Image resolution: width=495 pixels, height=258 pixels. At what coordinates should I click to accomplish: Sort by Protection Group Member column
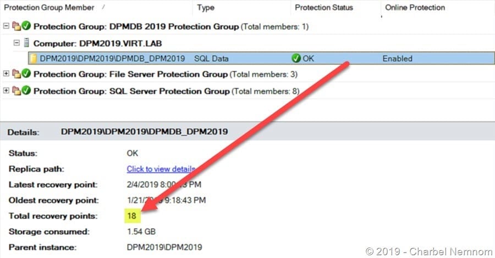click(x=49, y=8)
